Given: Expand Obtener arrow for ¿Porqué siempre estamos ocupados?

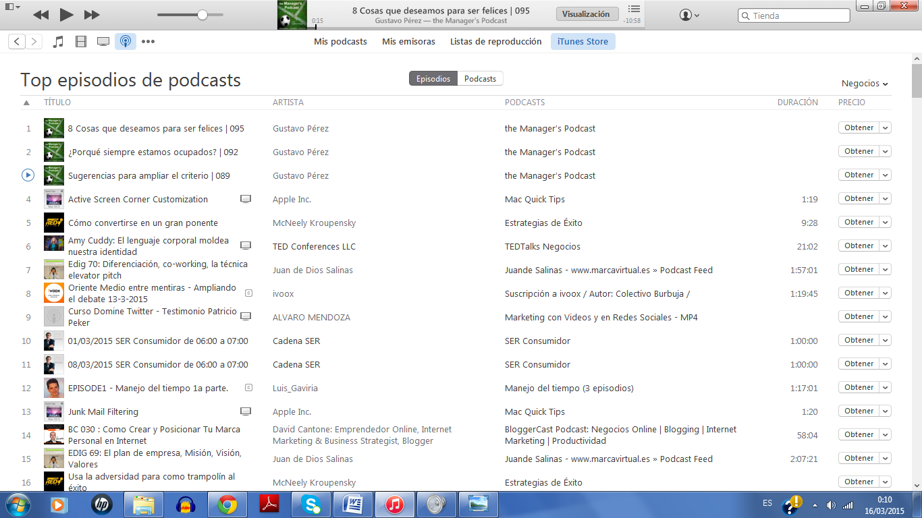Looking at the screenshot, I should coord(885,151).
